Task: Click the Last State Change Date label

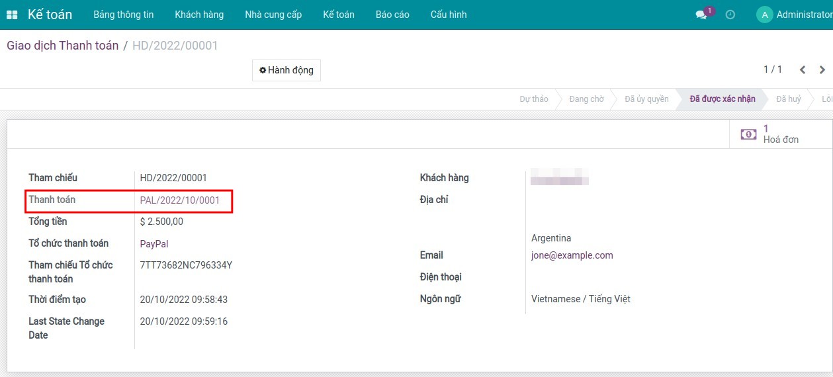Action: 66,328
